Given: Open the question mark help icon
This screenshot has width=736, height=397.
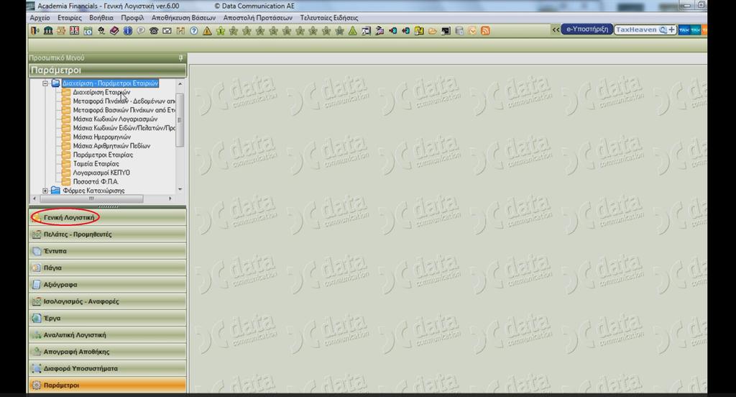Looking at the screenshot, I should pos(194,31).
